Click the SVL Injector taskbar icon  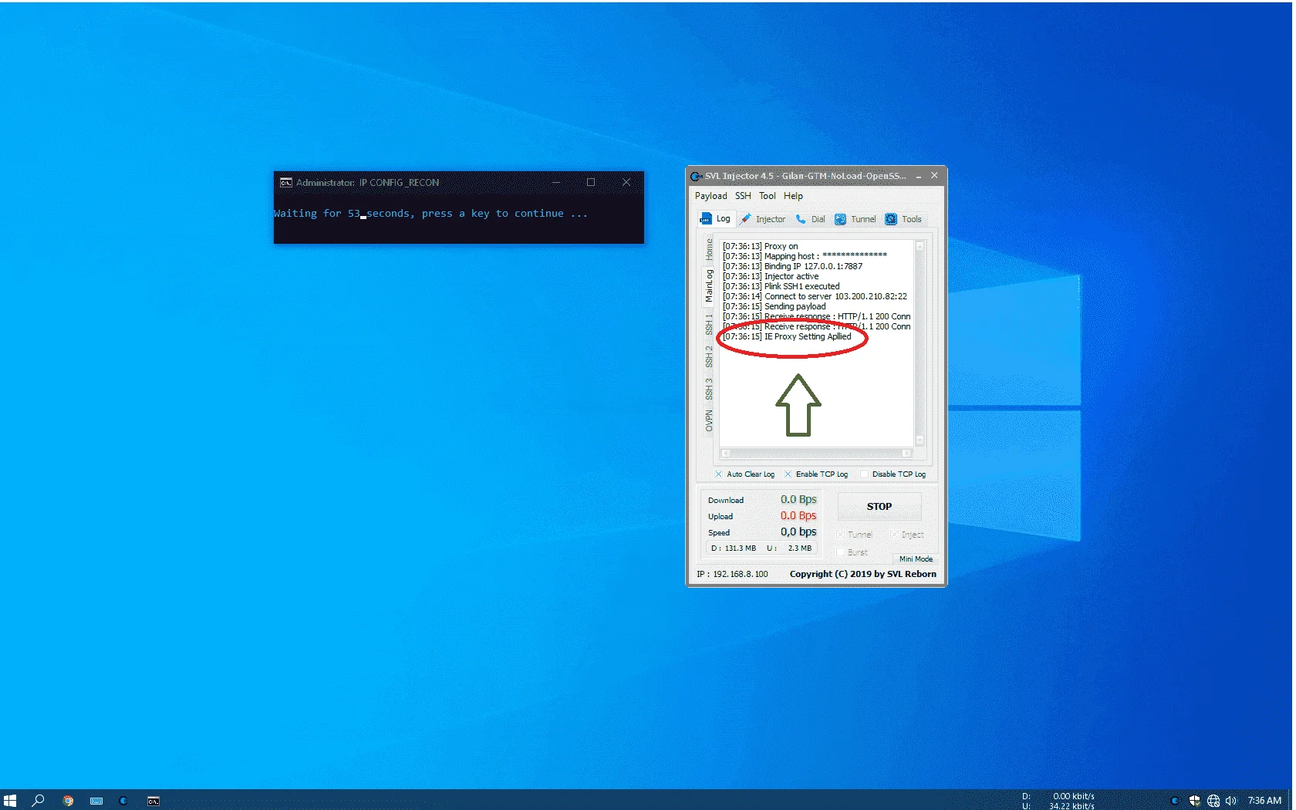coord(123,802)
